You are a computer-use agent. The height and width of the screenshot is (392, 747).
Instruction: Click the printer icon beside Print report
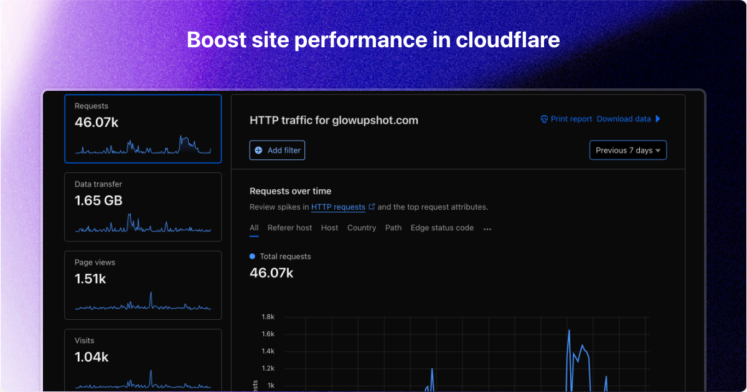coord(545,119)
